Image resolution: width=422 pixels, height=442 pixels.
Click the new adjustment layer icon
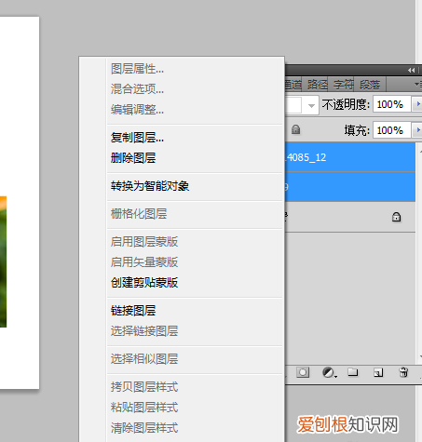tap(329, 372)
